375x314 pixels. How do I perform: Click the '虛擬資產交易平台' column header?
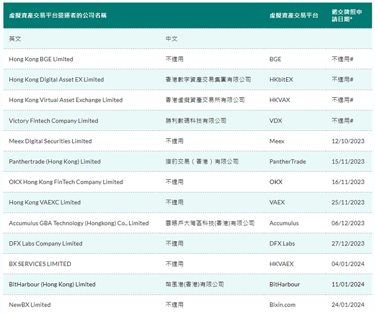pyautogui.click(x=294, y=16)
